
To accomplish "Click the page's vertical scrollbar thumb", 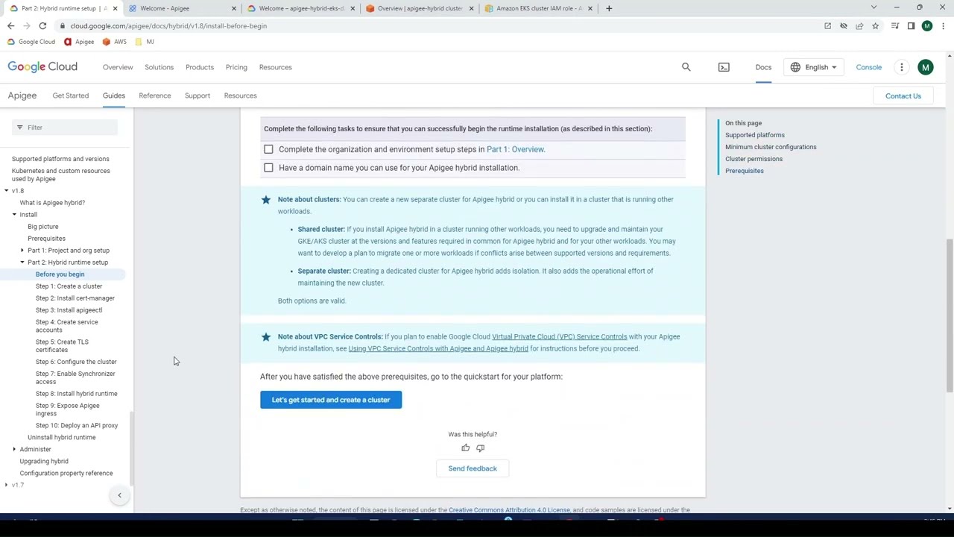I will tap(949, 313).
